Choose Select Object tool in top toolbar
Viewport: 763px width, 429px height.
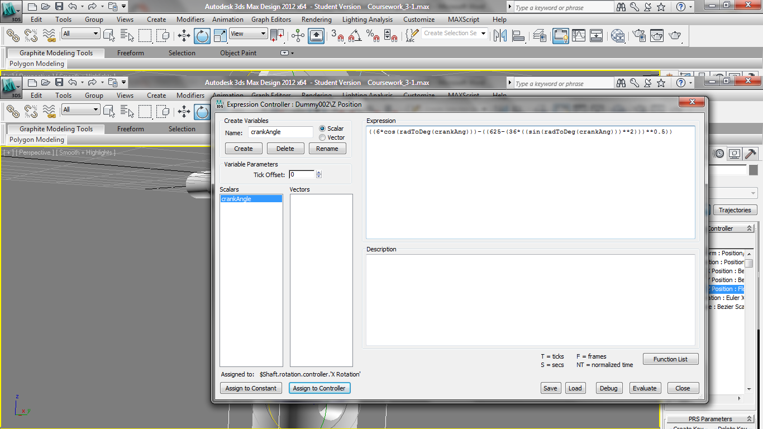(x=109, y=36)
